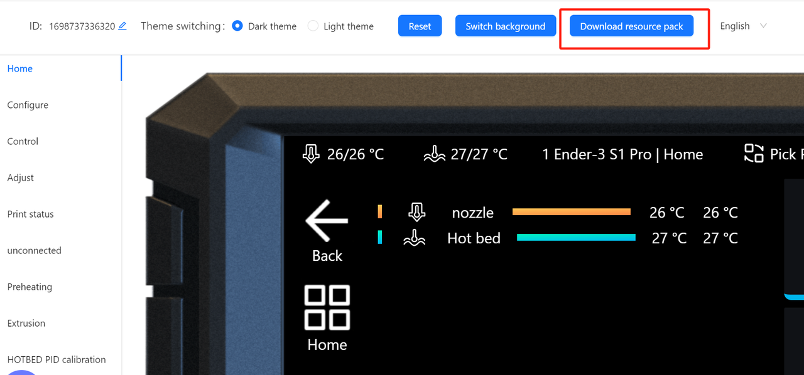Click the Switch background button
This screenshot has height=375, width=804.
506,26
